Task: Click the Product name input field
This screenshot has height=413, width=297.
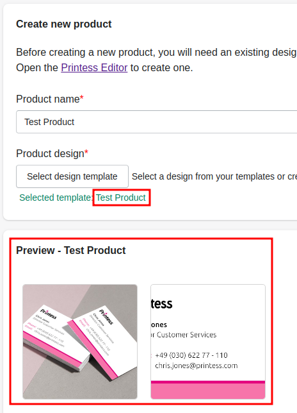Action: tap(157, 122)
